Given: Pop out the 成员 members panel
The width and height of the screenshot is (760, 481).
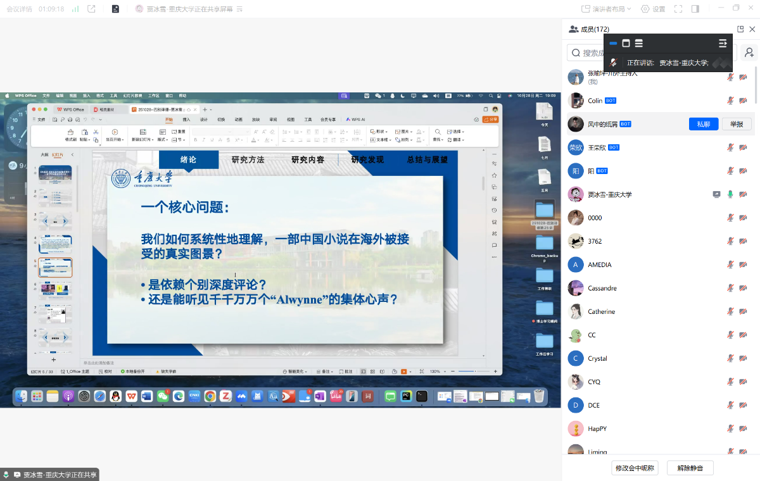Looking at the screenshot, I should click(740, 29).
